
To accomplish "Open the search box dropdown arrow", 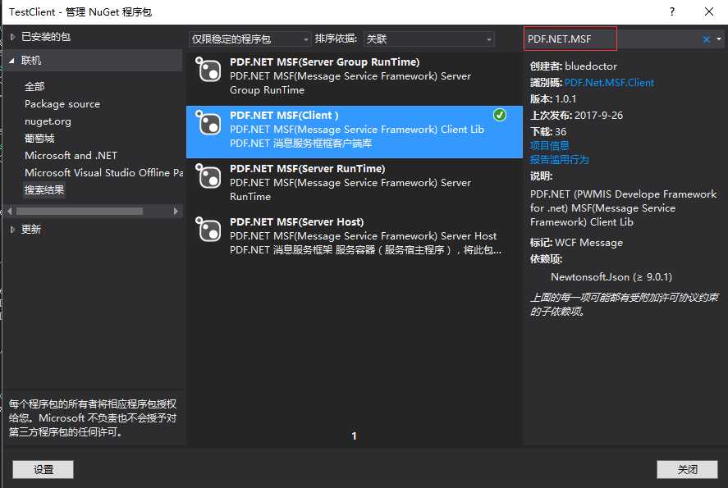I will click(719, 39).
